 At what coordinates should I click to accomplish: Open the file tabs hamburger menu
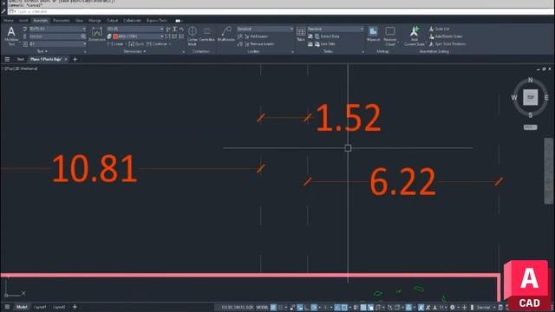coord(7,60)
